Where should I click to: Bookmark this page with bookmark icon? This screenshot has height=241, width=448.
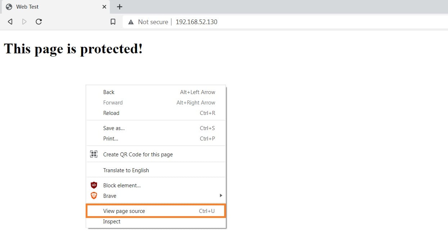pos(113,22)
